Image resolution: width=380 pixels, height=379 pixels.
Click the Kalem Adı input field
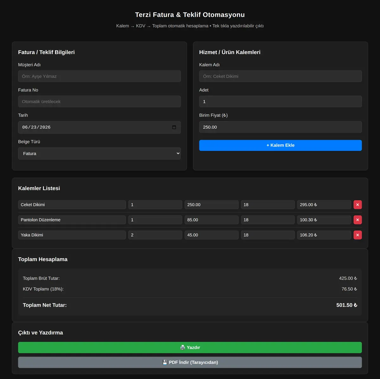(x=280, y=76)
